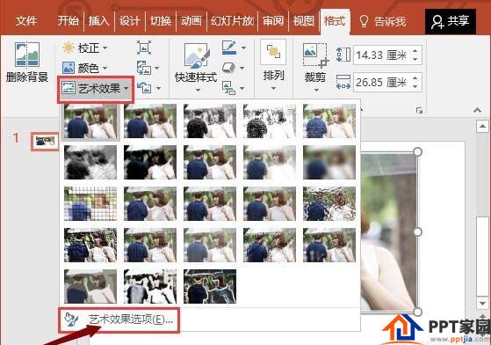Viewport: 491px width, 345px height.
Task: Collapse the ribbon with the chevron
Action: coord(477,110)
